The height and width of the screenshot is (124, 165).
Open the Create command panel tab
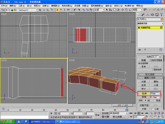(138, 15)
